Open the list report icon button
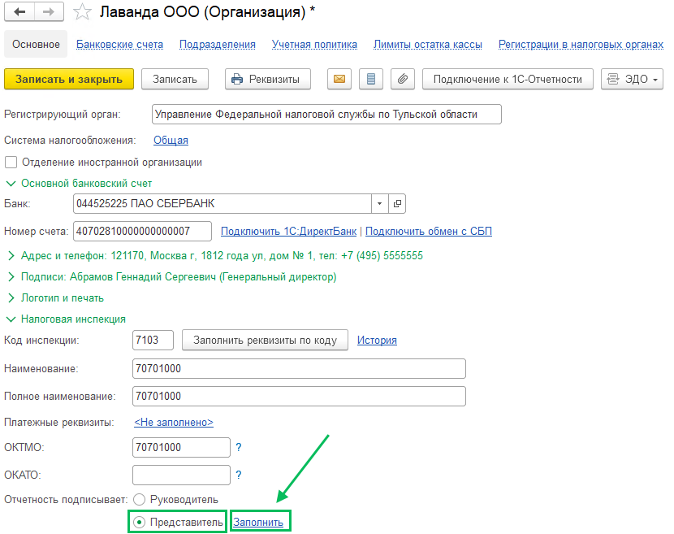 coord(371,79)
